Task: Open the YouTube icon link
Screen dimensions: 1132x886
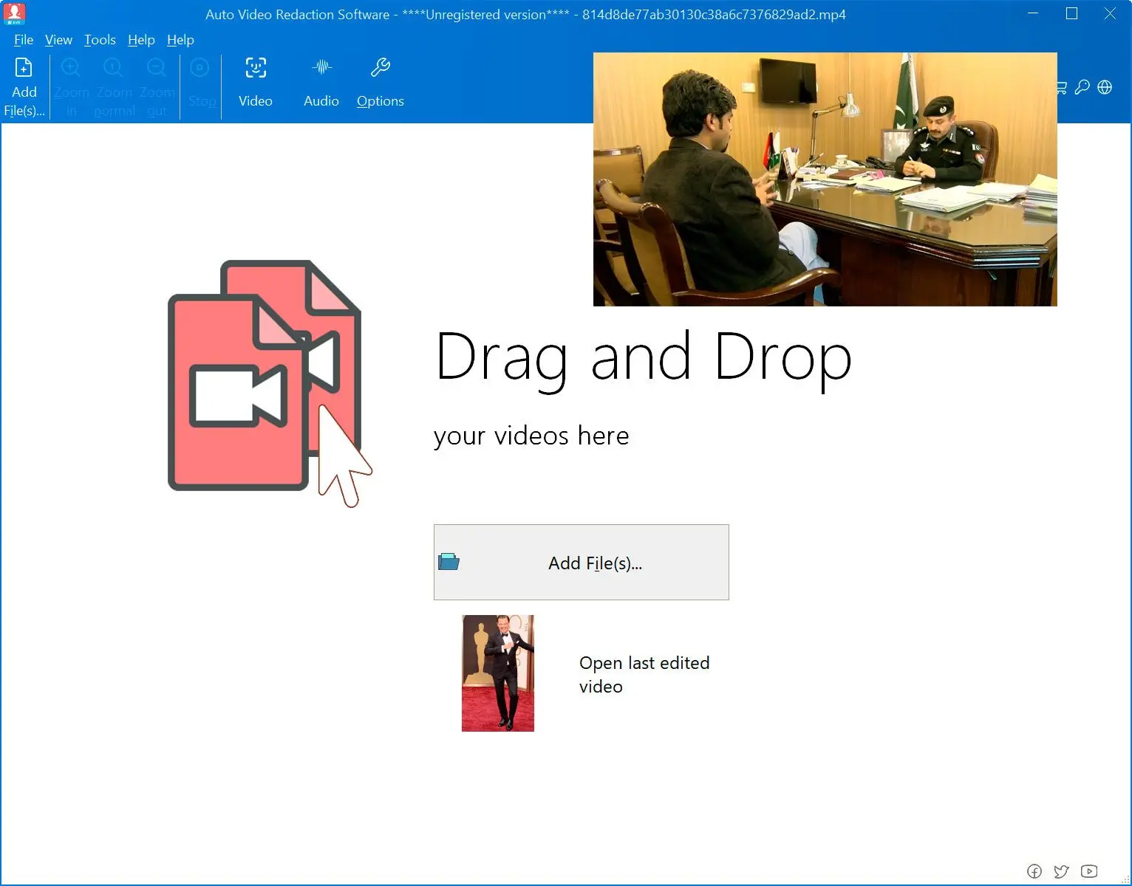Action: pos(1089,871)
